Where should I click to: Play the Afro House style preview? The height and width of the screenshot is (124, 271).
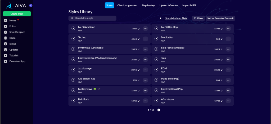(156, 101)
